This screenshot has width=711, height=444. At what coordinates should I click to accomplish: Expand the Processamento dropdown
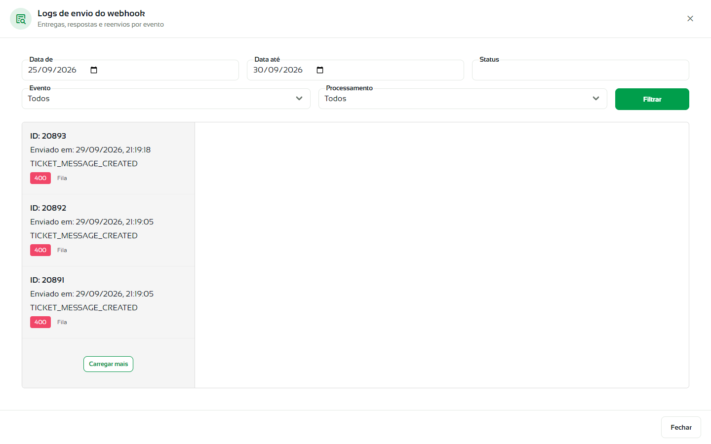463,99
